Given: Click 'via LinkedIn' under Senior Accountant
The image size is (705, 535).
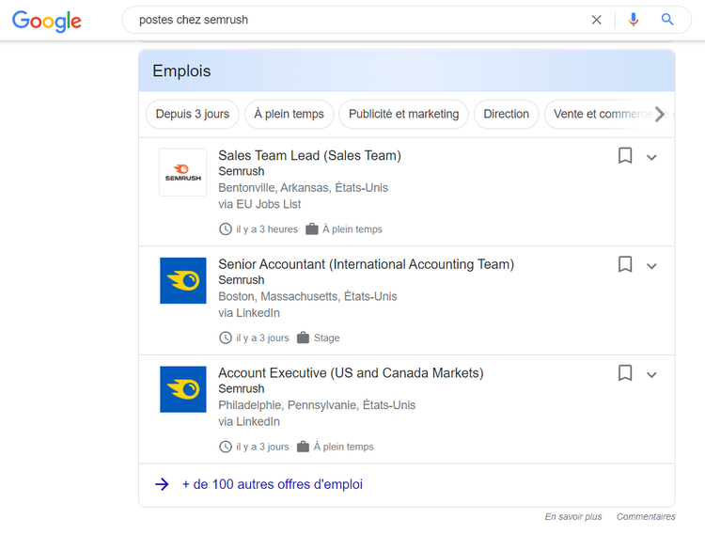Looking at the screenshot, I should pos(249,313).
